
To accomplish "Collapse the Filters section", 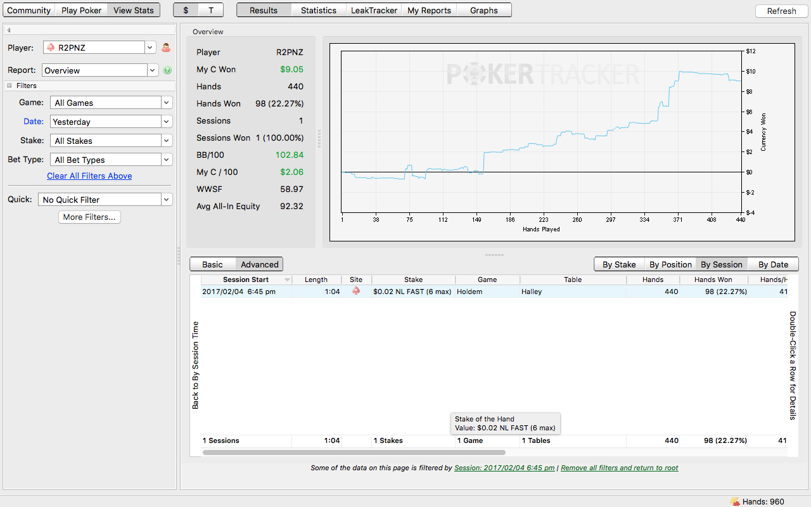I will [10, 86].
